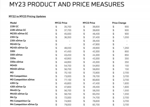The image size is (150, 107).
Task: Select the price change value 1,350
Action: click(125, 48)
